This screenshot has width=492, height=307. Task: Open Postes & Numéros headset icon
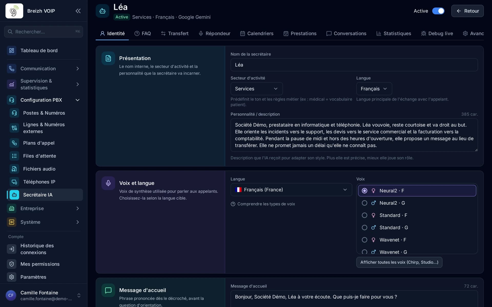14,113
